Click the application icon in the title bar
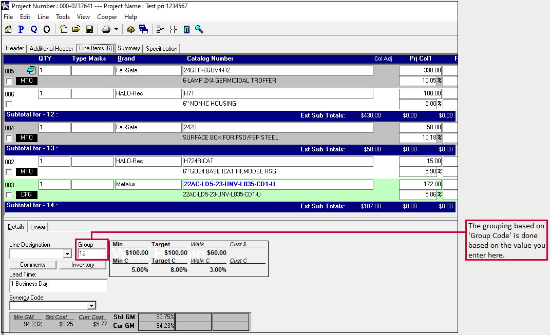Viewport: 550px width, 335px height. pyautogui.click(x=5, y=6)
